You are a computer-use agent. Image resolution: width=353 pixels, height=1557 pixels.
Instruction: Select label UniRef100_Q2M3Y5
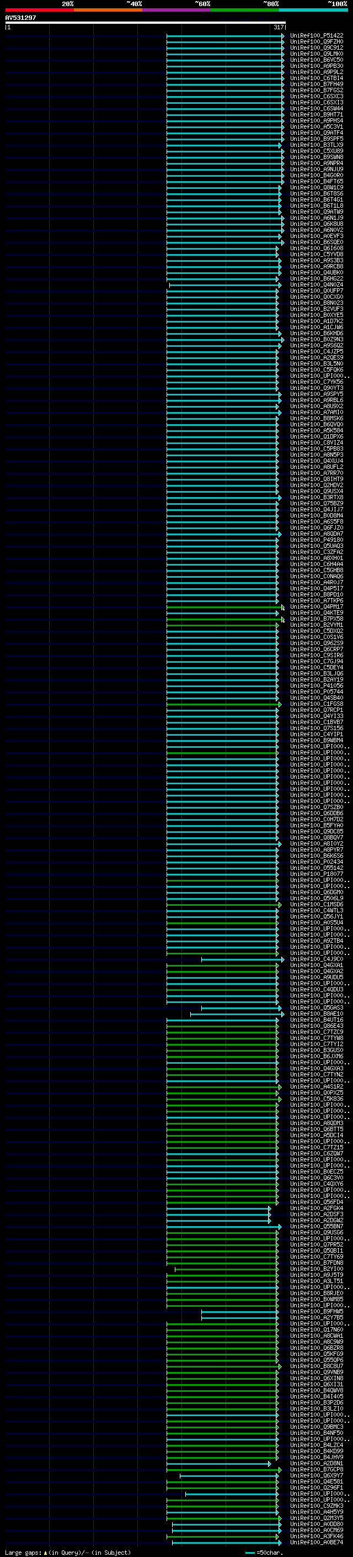317,1518
